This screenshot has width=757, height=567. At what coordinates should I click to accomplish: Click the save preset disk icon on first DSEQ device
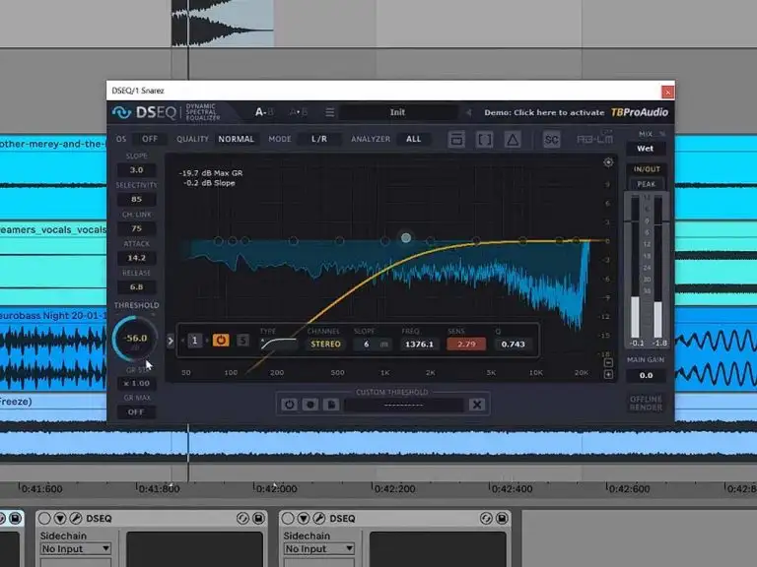(x=259, y=519)
